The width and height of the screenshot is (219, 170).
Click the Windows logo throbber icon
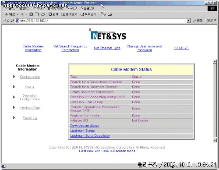(212, 8)
